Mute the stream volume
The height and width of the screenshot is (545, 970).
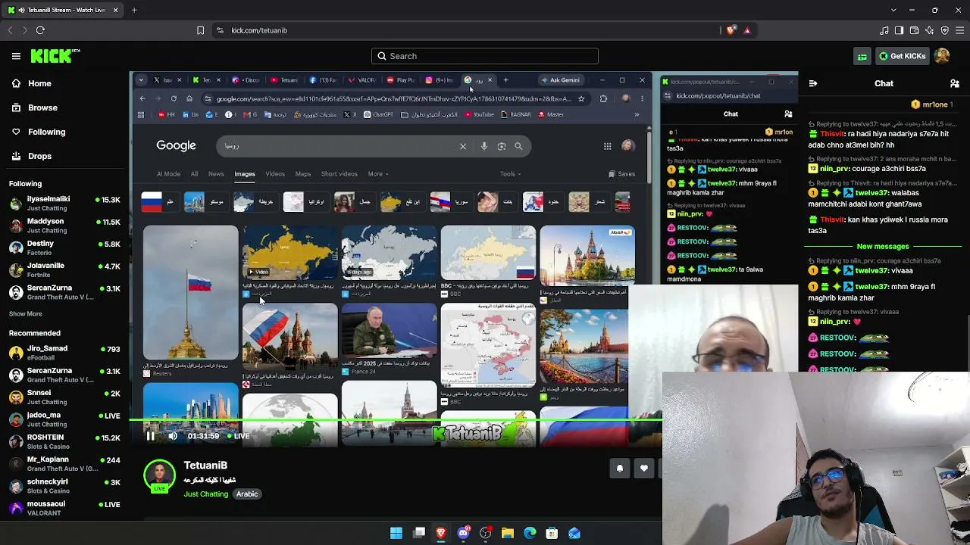(173, 436)
